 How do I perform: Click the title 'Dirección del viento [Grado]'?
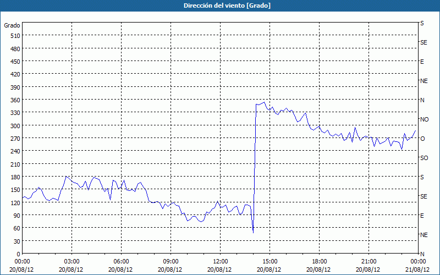coord(227,5)
